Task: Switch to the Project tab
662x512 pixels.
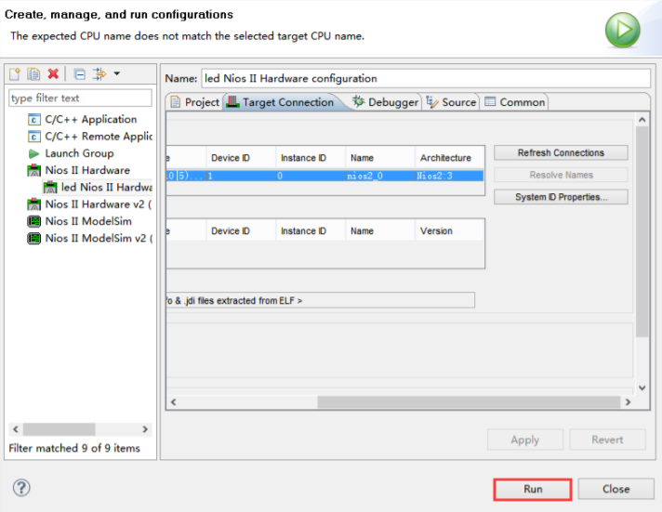Action: point(194,102)
